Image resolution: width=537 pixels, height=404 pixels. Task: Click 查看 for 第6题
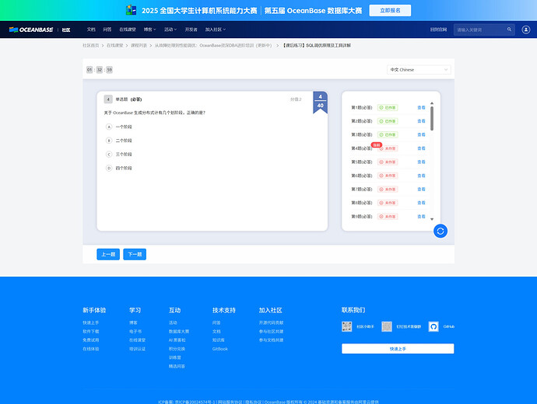click(421, 176)
